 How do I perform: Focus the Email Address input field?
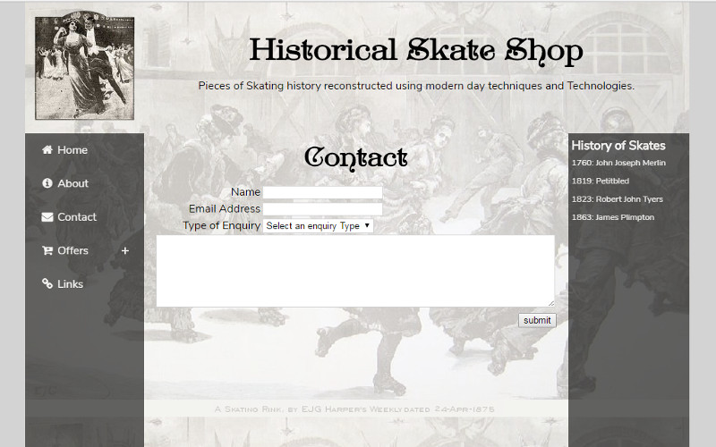click(322, 209)
